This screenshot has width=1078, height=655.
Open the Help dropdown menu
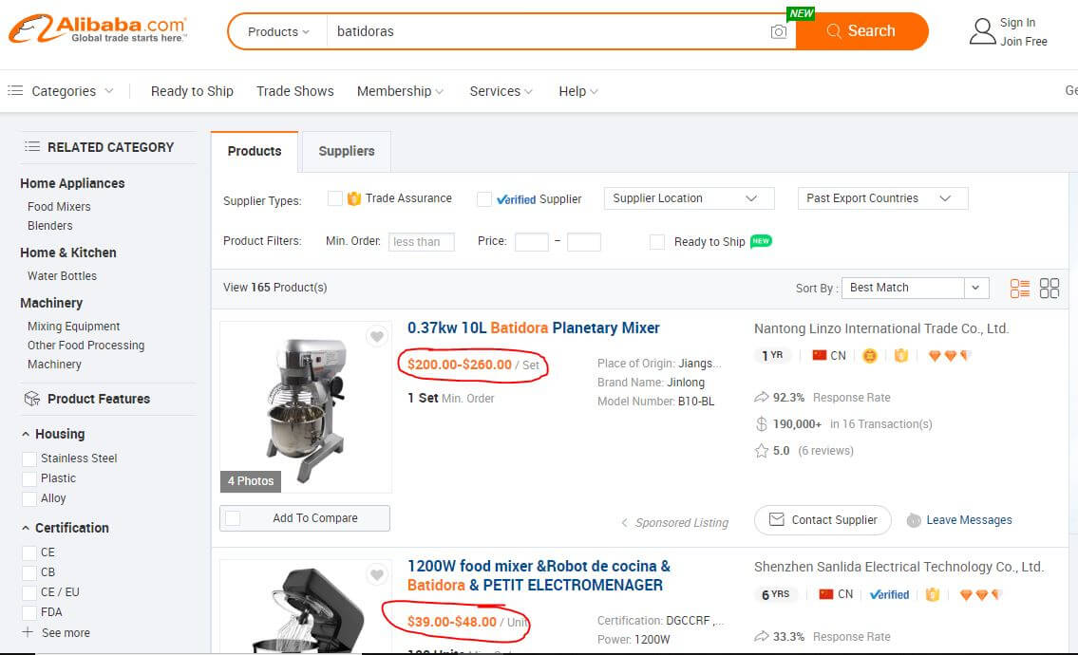[x=578, y=91]
